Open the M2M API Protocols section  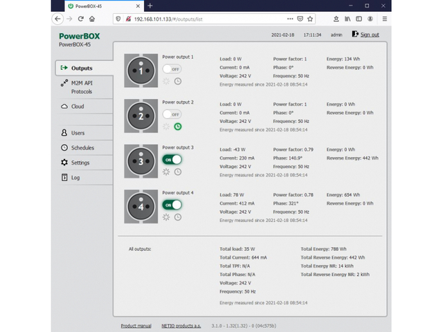(81, 87)
